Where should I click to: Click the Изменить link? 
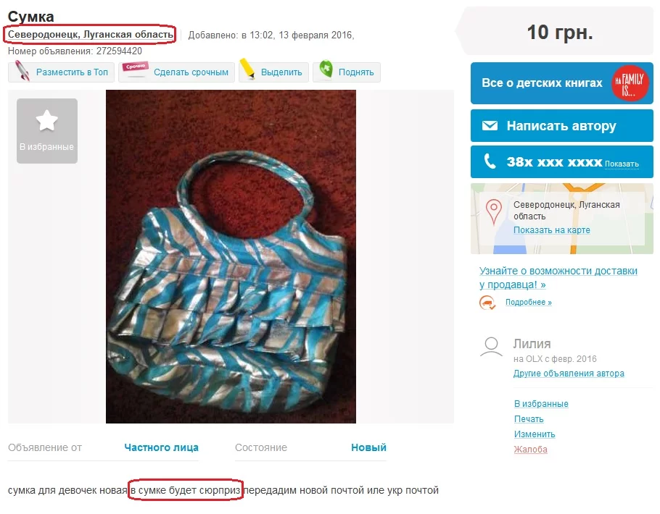[x=535, y=434]
